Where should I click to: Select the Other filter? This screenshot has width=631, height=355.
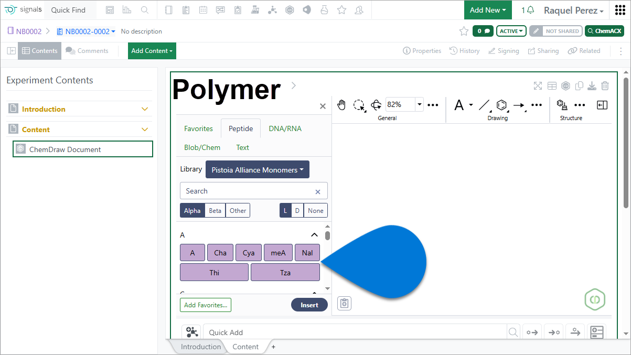pos(238,210)
